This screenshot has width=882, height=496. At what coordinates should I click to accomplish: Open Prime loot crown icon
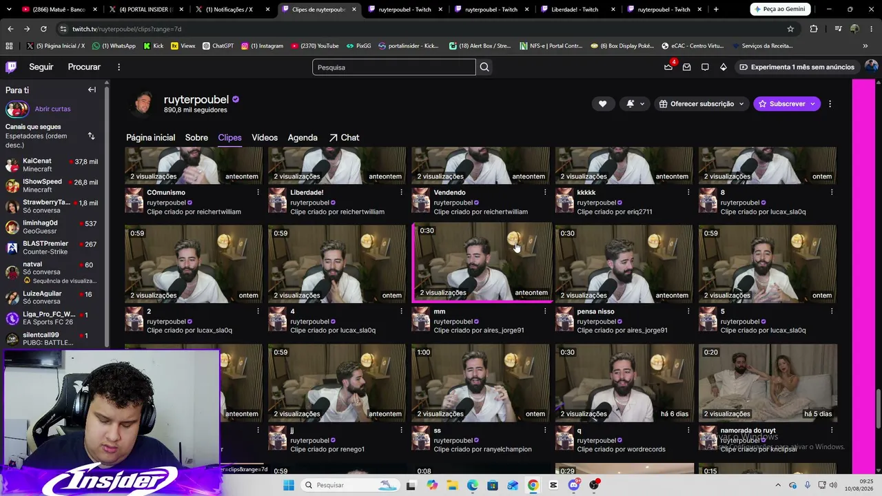click(668, 67)
